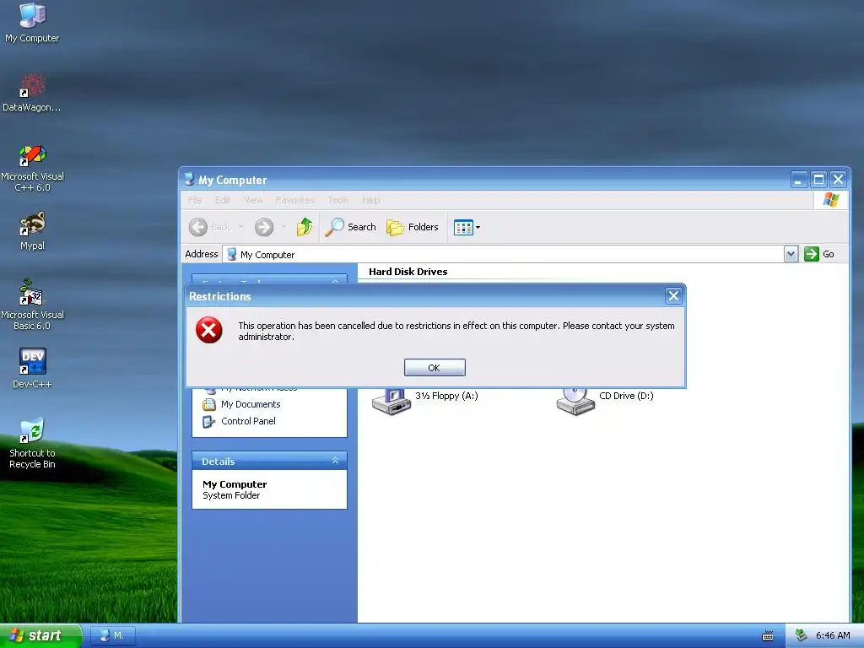Click the keyboard icon in taskbar
864x648 pixels.
[768, 636]
